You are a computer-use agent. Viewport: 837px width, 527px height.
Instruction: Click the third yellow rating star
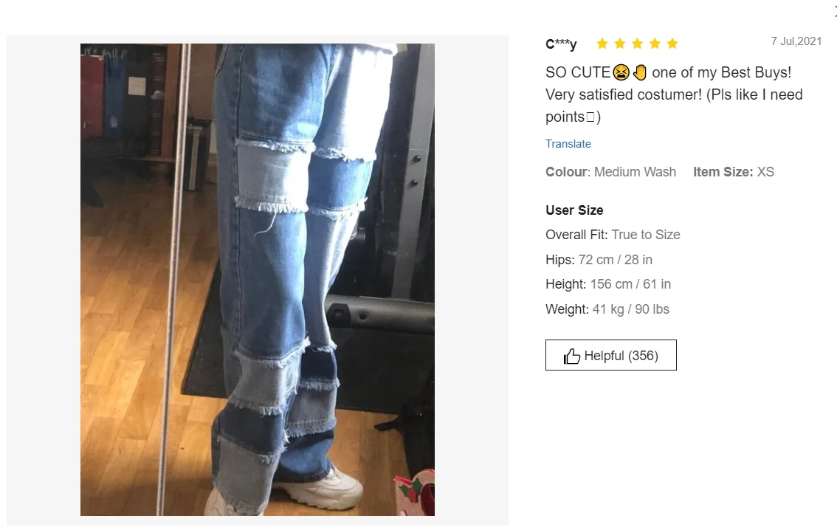pyautogui.click(x=638, y=44)
